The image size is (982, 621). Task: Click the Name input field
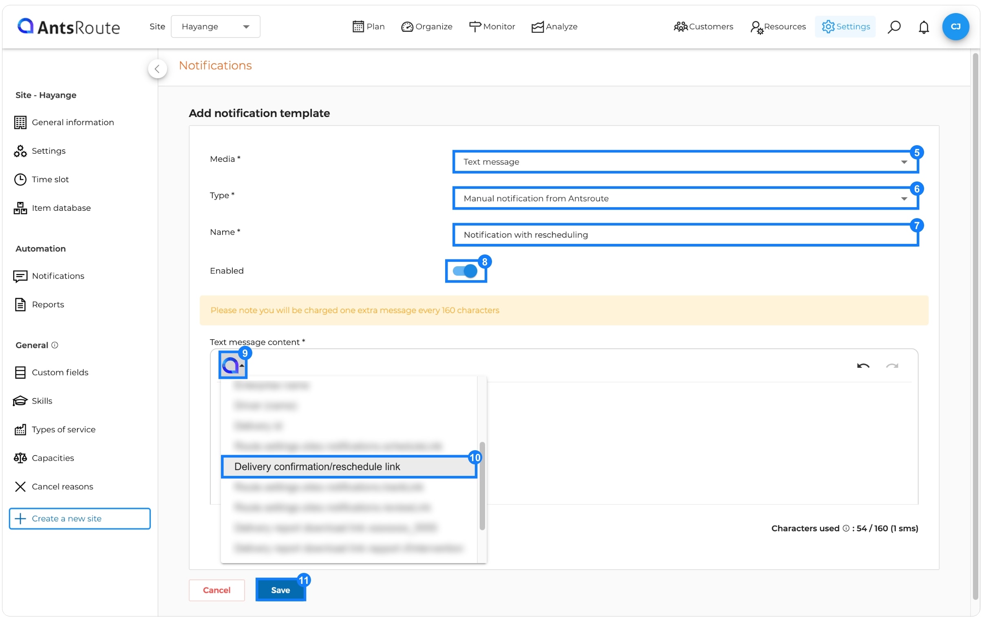(685, 235)
